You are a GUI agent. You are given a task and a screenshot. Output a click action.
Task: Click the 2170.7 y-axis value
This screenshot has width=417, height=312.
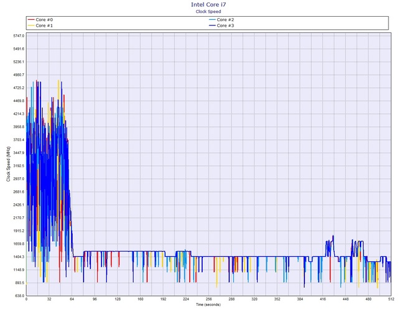pos(19,218)
